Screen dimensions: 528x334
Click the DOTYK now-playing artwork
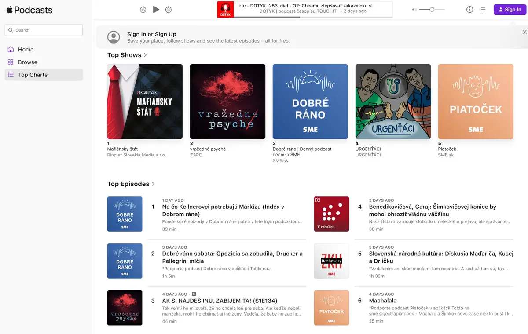[225, 10]
